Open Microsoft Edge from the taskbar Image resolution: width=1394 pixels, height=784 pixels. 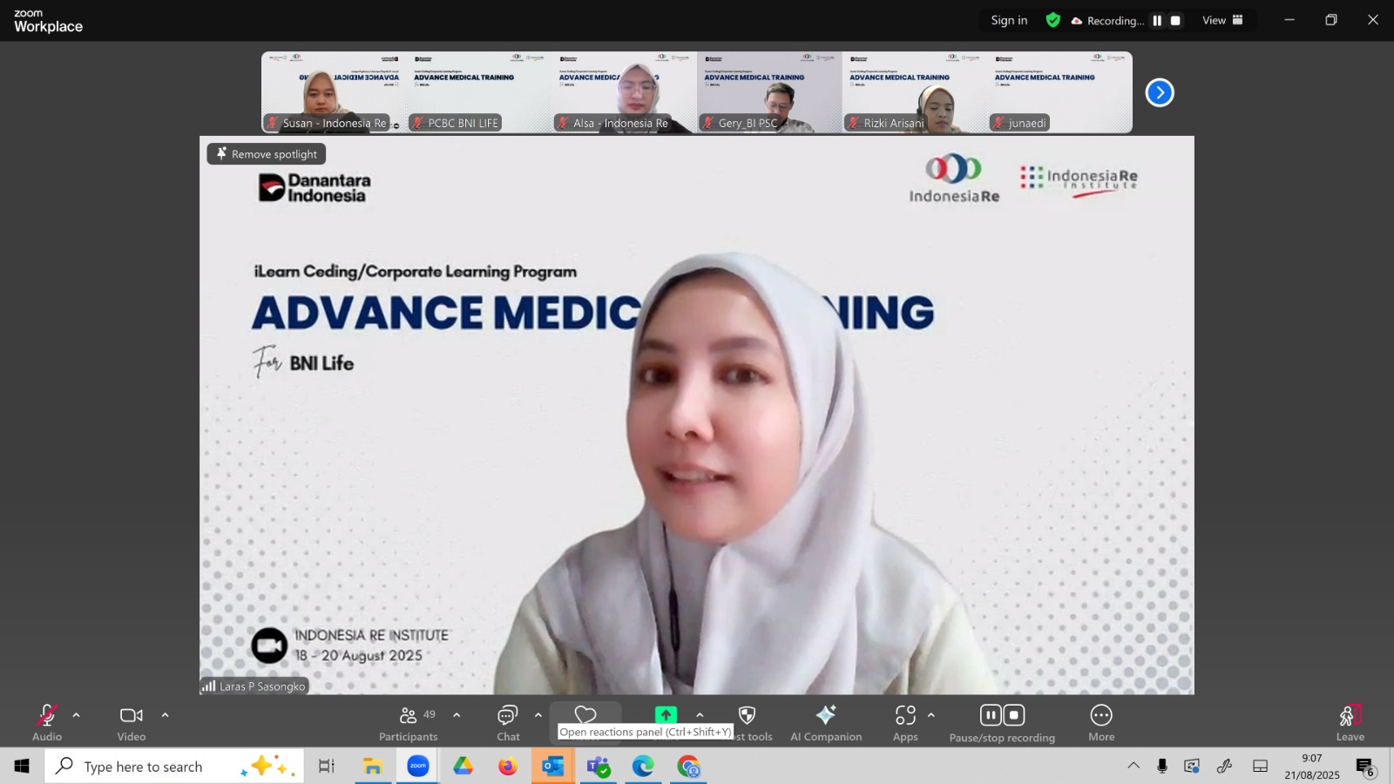(x=643, y=767)
